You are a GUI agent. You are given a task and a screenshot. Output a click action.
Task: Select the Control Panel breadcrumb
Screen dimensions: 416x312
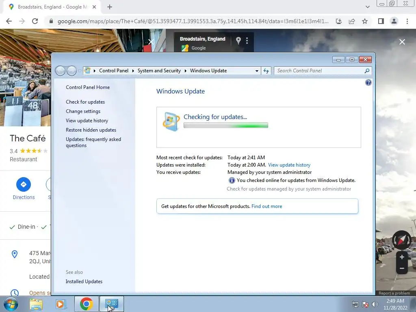pyautogui.click(x=114, y=71)
